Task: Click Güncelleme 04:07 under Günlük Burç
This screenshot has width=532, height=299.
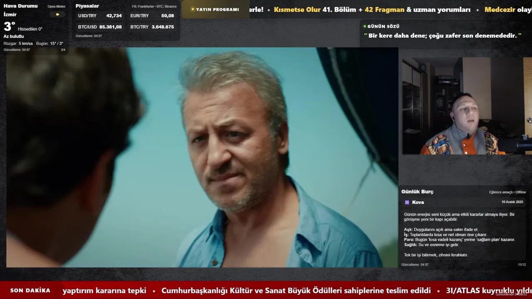Action: click(415, 265)
